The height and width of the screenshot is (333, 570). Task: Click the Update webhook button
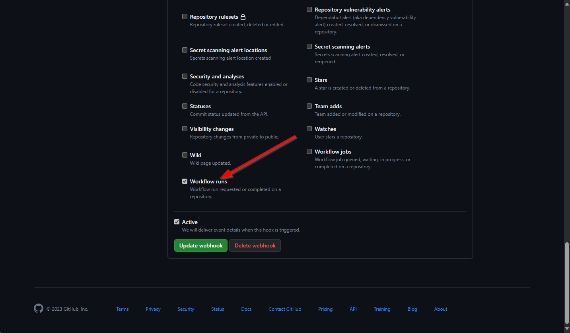click(201, 245)
